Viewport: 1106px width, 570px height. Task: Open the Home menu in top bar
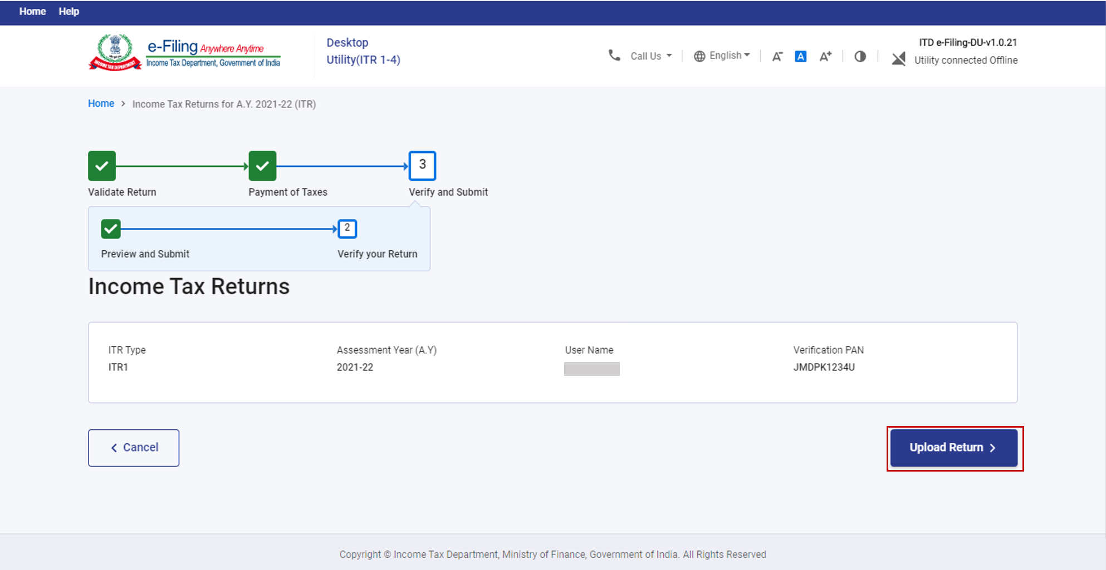point(32,12)
